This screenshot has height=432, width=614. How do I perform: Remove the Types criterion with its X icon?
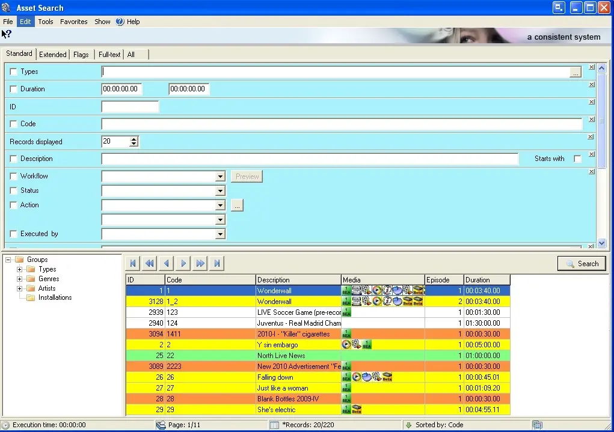pos(592,67)
